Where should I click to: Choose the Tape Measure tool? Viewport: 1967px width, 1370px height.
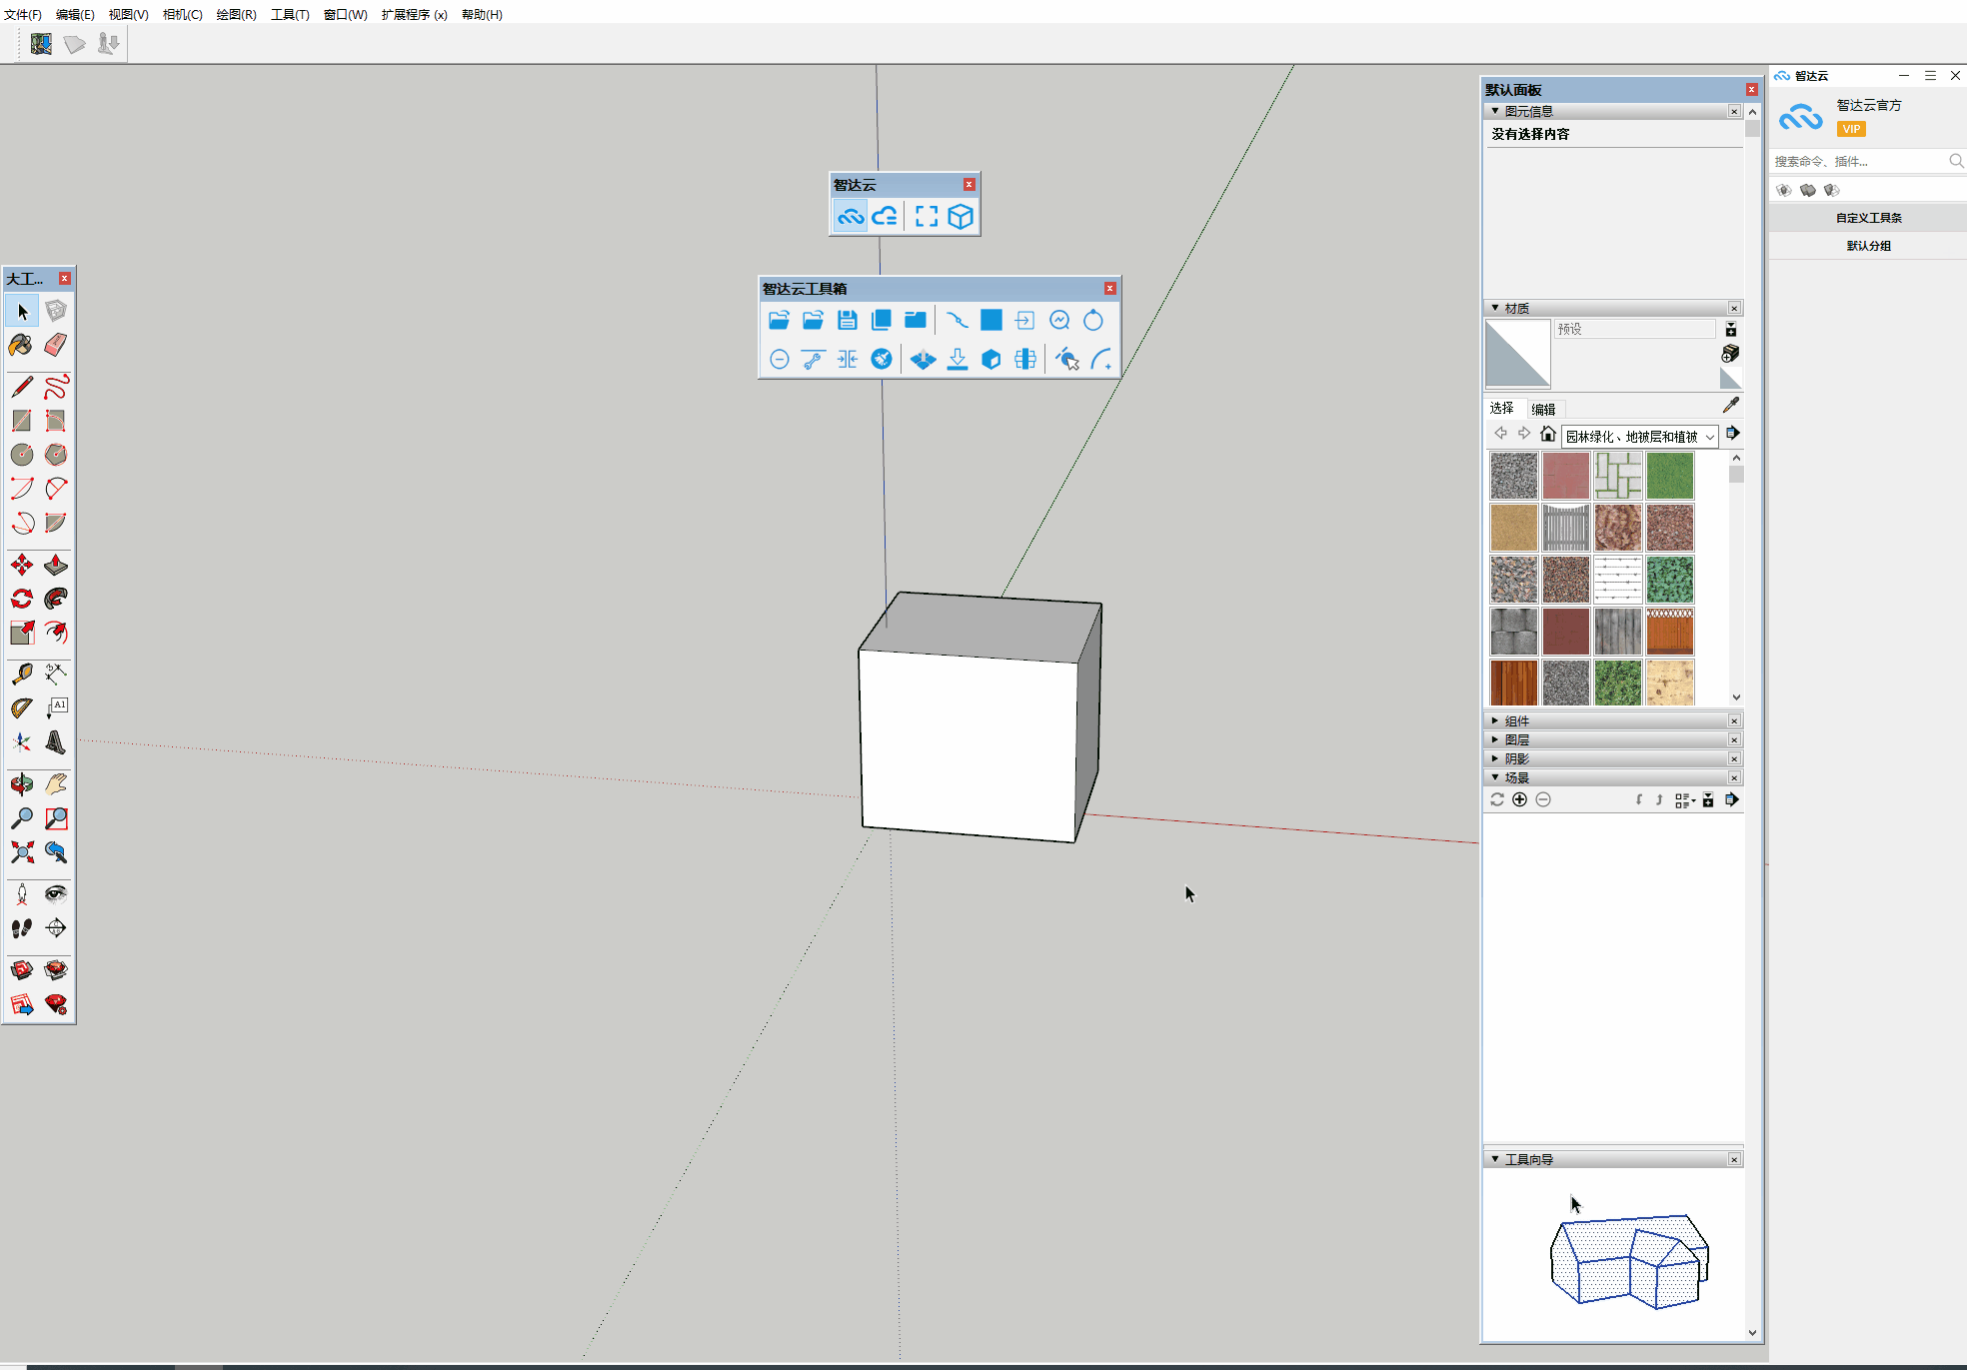(x=21, y=675)
